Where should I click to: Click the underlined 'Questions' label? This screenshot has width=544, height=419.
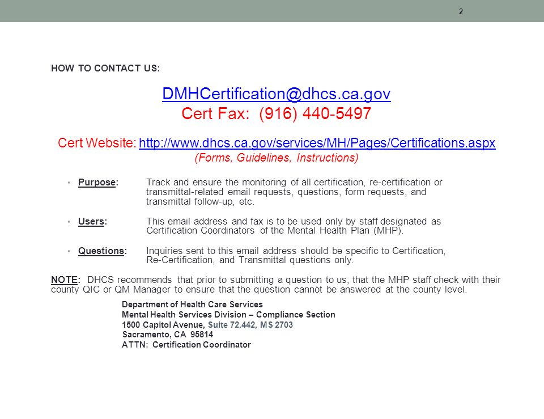coord(101,251)
